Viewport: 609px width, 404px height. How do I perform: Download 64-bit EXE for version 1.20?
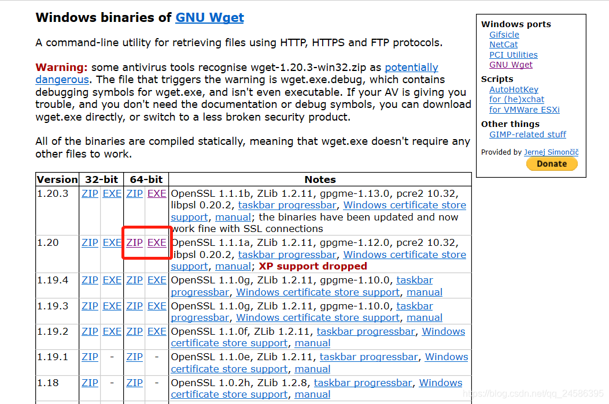157,243
